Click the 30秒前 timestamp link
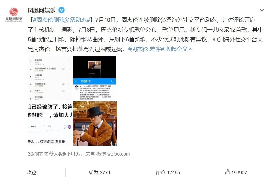 pyautogui.click(x=35, y=154)
